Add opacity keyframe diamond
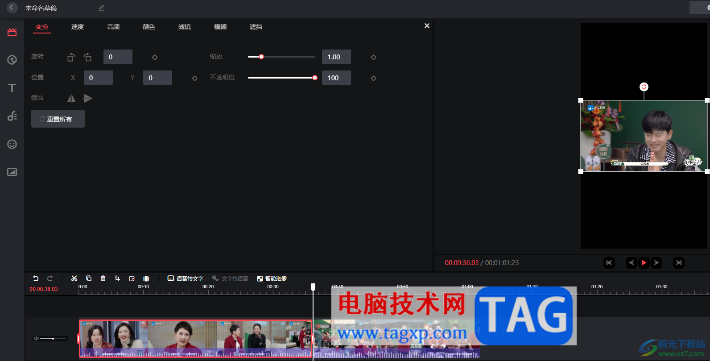The width and height of the screenshot is (710, 361). 374,78
